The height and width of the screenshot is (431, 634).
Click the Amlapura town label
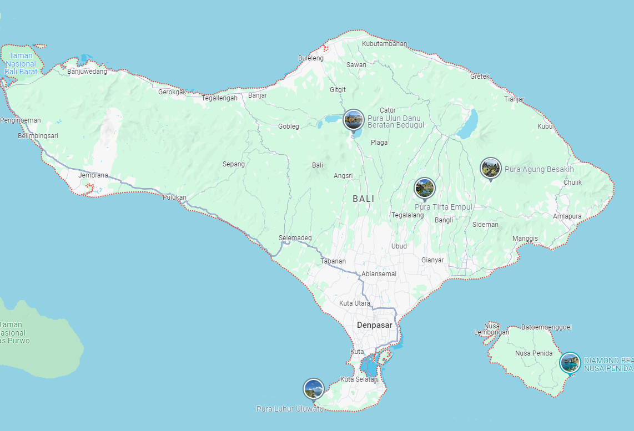(567, 216)
